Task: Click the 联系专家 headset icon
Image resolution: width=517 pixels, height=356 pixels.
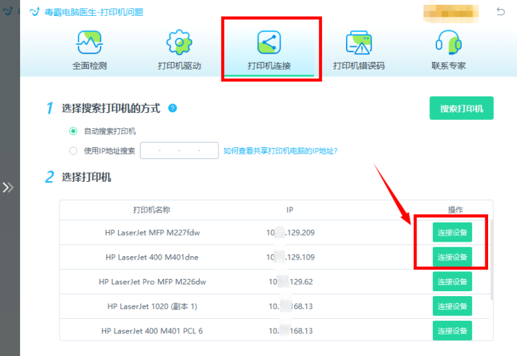Action: [449, 42]
